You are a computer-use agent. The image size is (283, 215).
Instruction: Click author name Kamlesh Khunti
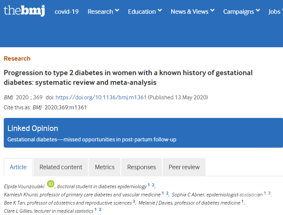(x=21, y=194)
